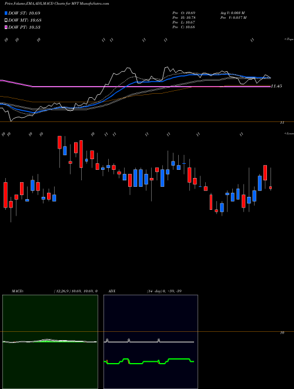This screenshot has height=389, width=294.
Task: Click the 'Pre V: 0.017 M' volume text
Action: (x=233, y=18)
